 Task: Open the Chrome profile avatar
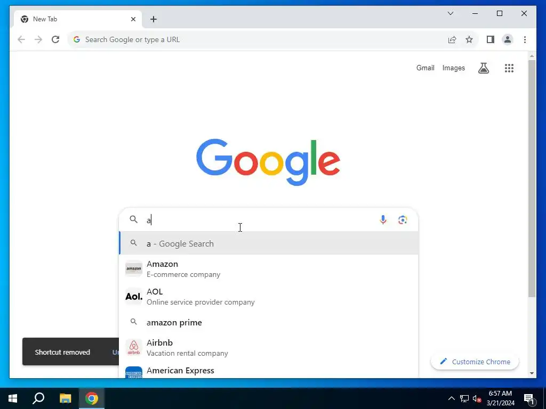point(508,39)
